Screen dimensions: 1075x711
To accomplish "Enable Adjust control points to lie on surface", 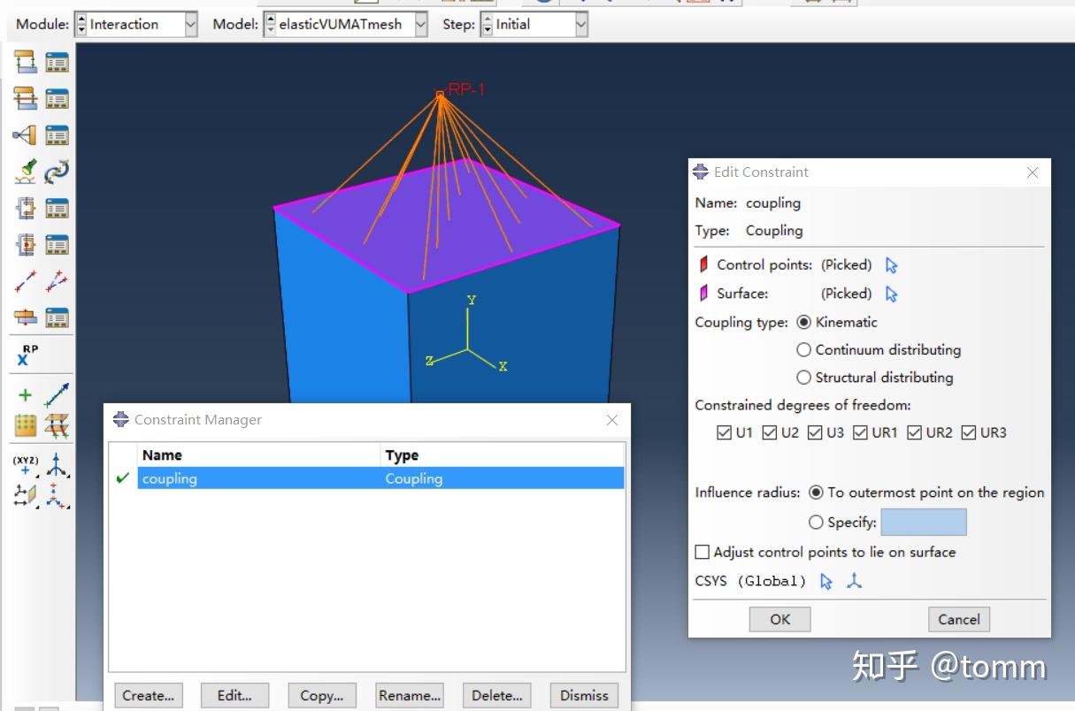I will [702, 552].
